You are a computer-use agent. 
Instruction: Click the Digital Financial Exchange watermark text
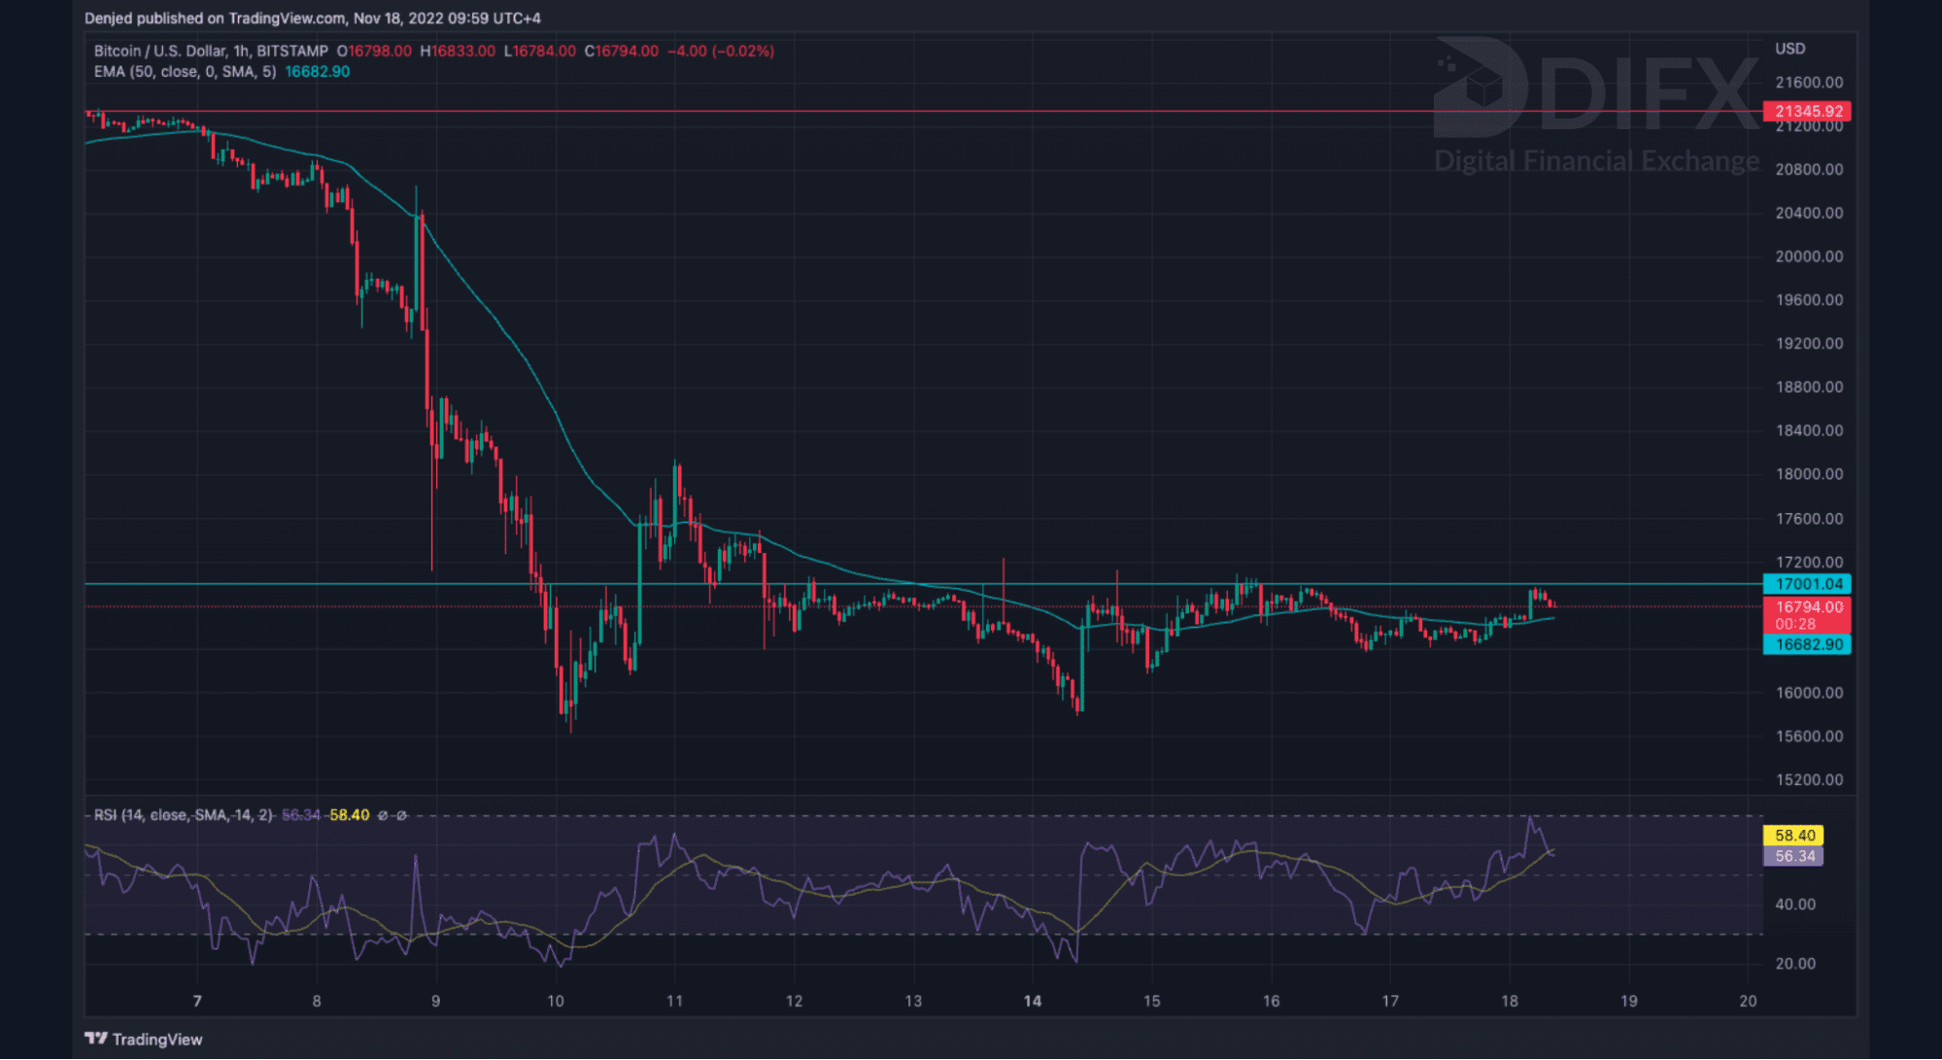(x=1596, y=160)
